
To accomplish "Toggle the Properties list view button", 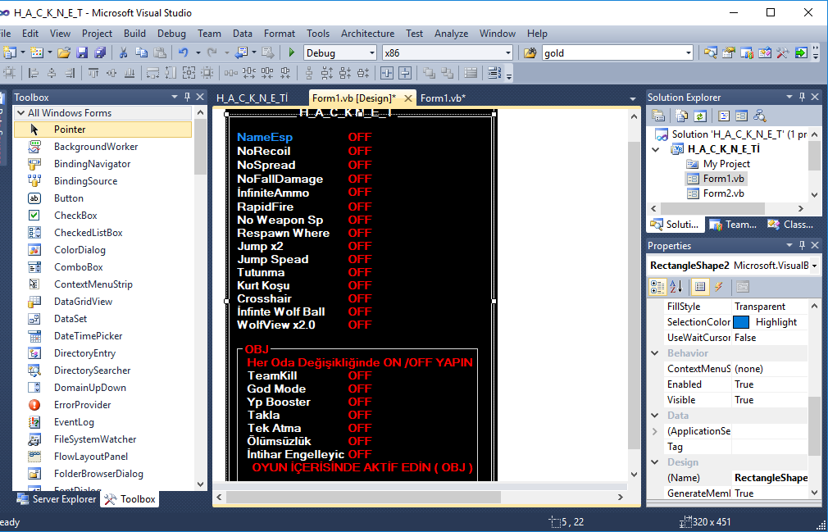I will pos(700,287).
